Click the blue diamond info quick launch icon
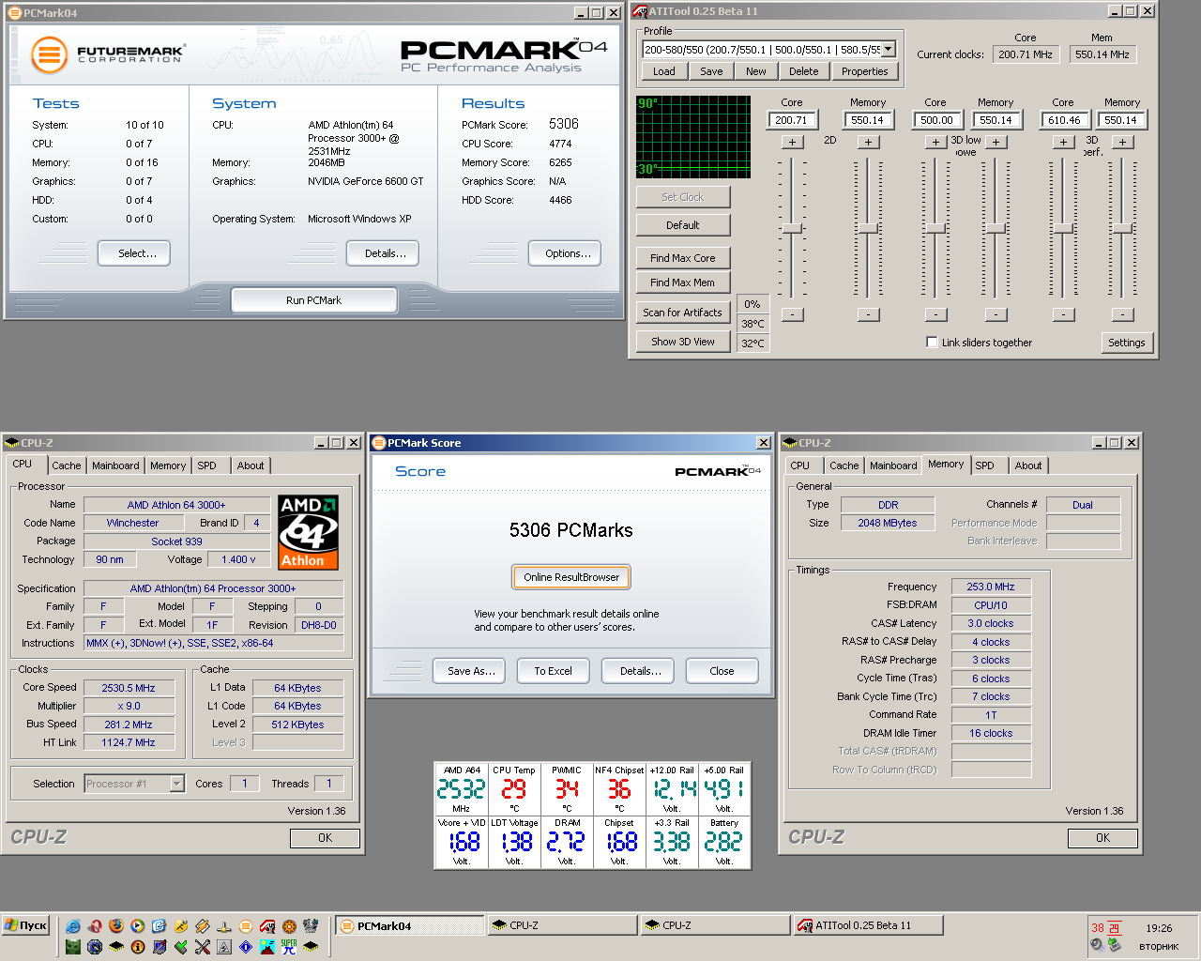The width and height of the screenshot is (1201, 961). click(246, 947)
